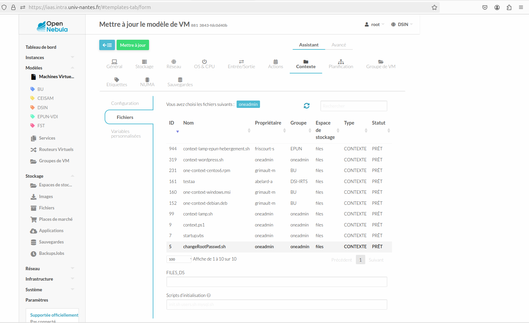Open Routeurs Virtuels in sidebar

52,149
